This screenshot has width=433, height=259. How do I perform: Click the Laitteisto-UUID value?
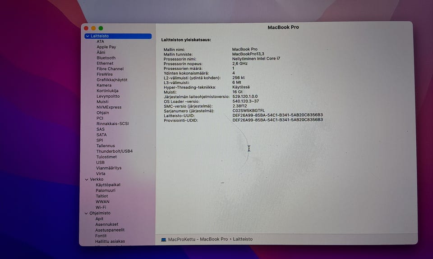[277, 115]
